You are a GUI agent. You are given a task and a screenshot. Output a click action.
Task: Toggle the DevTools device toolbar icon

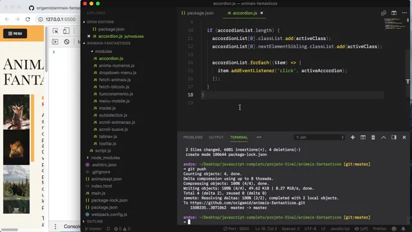(x=66, y=31)
